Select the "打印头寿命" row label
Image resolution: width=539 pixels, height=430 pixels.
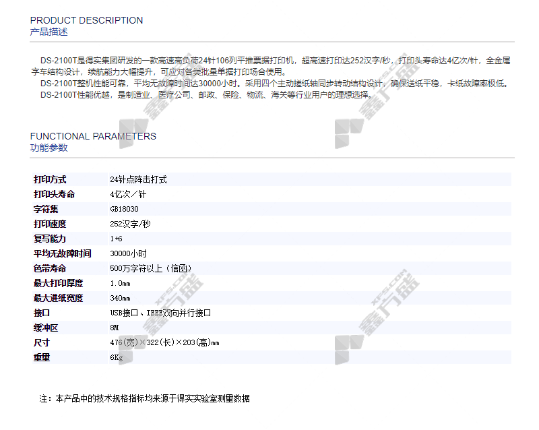[x=54, y=194]
